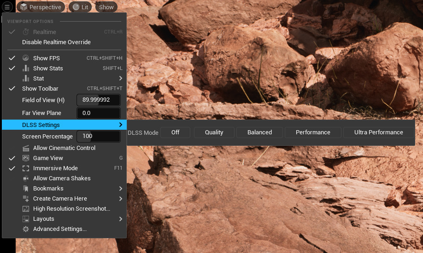Set DLSS Mode to Balanced
Screen dimensions: 423x253
tap(259, 132)
